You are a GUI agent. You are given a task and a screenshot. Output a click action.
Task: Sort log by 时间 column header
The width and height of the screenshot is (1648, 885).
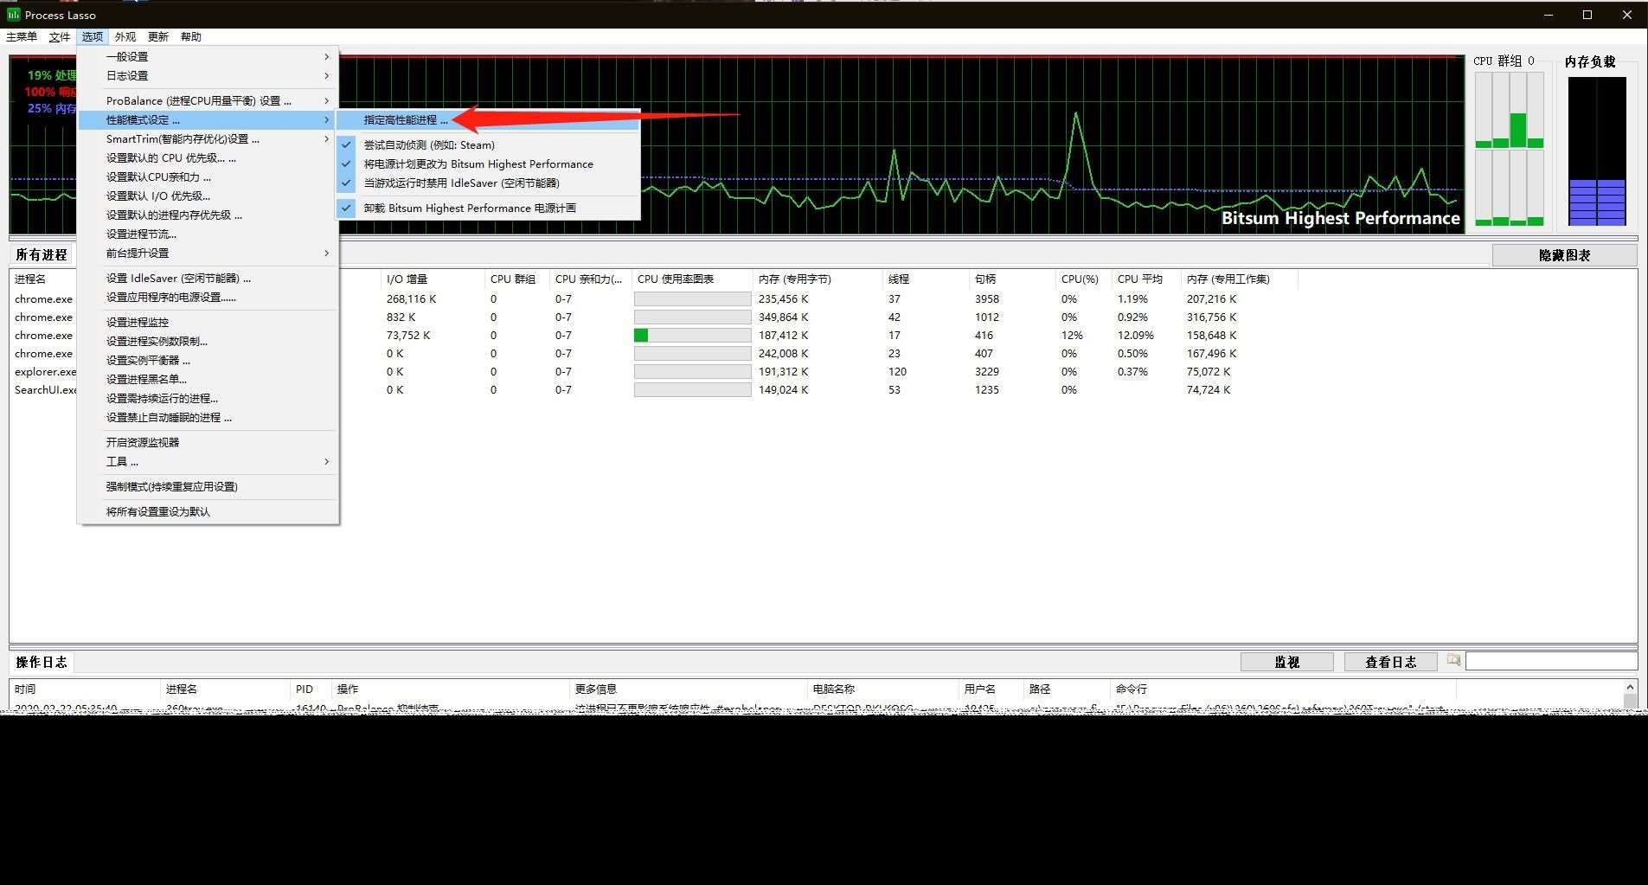[85, 689]
